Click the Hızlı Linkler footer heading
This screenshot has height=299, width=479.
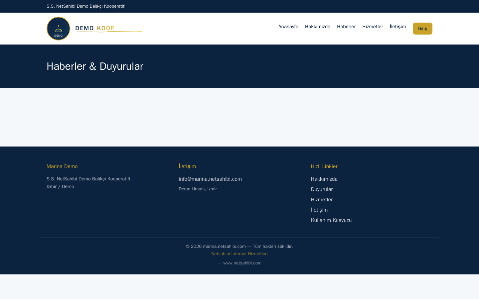(x=324, y=166)
